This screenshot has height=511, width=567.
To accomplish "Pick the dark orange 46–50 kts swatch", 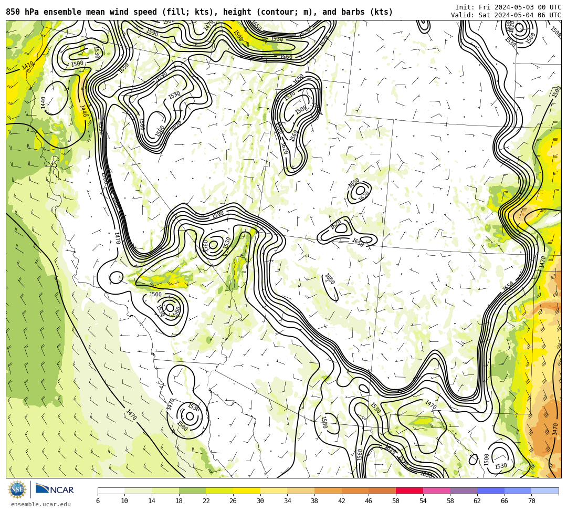I will [x=382, y=491].
